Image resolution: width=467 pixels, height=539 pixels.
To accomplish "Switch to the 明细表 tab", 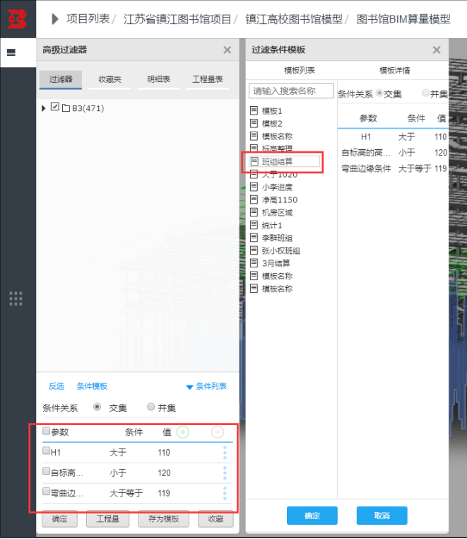I will coord(159,79).
